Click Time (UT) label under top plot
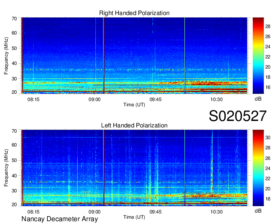 [x=134, y=105]
